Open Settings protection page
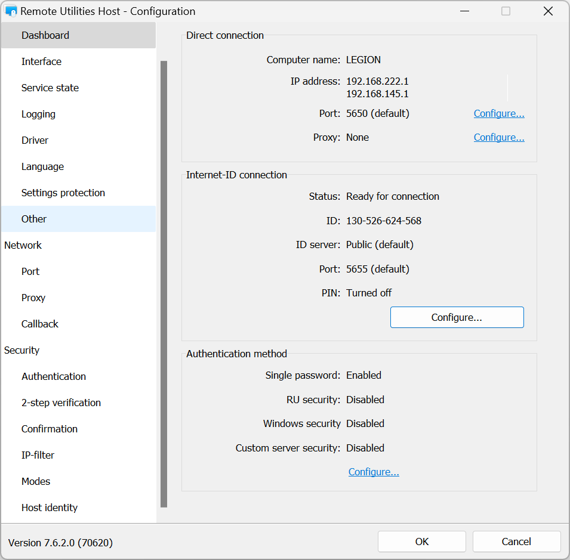 pos(63,193)
